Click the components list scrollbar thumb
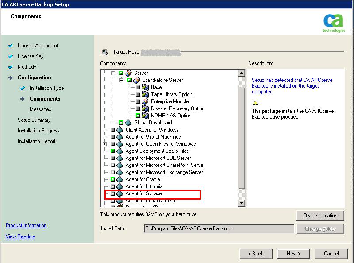Viewport: 354px width, 263px height. click(242, 138)
